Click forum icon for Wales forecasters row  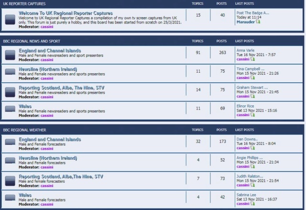(10, 197)
